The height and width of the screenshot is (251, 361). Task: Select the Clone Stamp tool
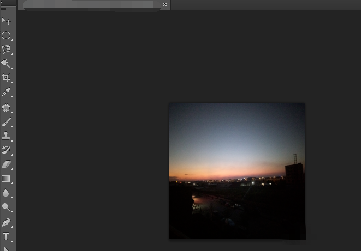6,136
